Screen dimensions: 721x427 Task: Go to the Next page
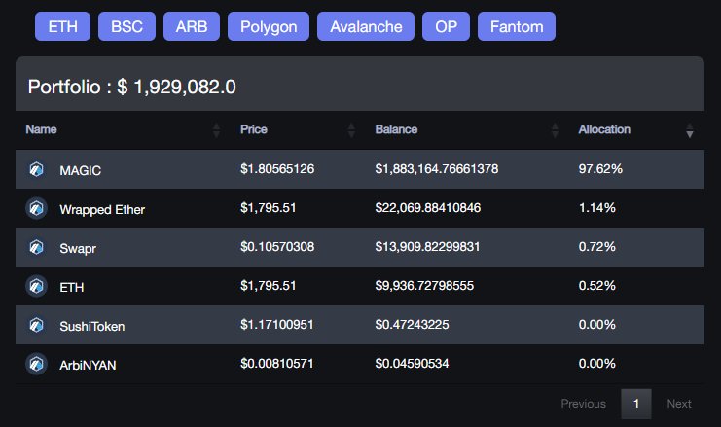point(679,404)
